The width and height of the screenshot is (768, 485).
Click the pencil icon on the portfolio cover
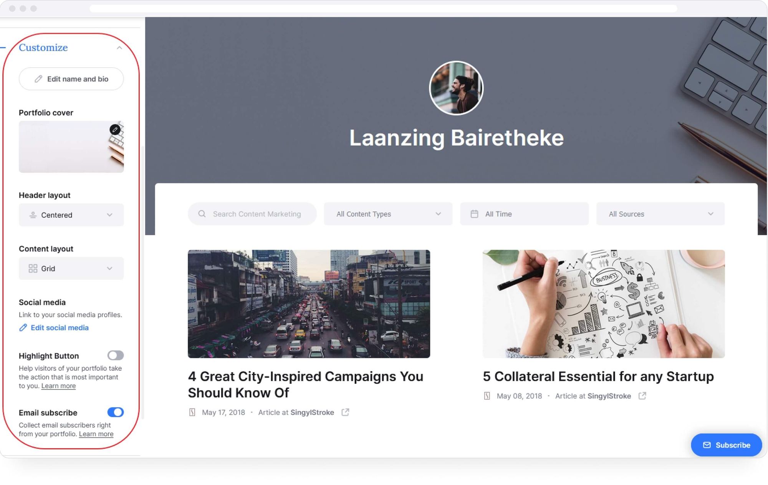tap(115, 130)
